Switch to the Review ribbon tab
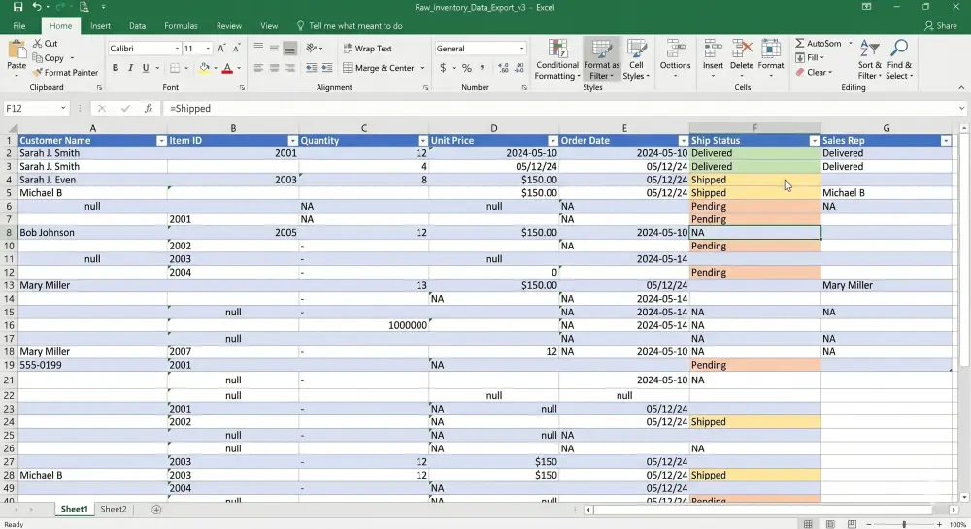The width and height of the screenshot is (971, 529). click(x=229, y=26)
